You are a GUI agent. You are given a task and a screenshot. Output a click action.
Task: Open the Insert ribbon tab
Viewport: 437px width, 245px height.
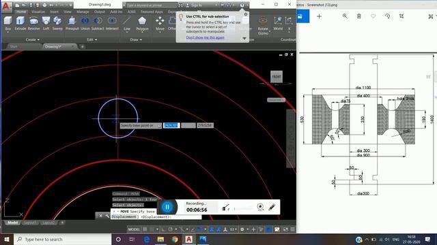tap(55, 12)
